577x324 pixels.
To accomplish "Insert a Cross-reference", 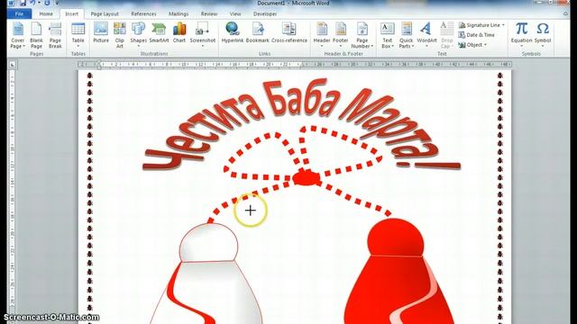I will pyautogui.click(x=289, y=33).
